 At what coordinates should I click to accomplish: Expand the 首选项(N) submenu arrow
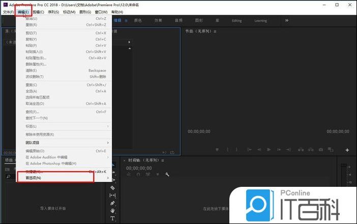(108, 178)
